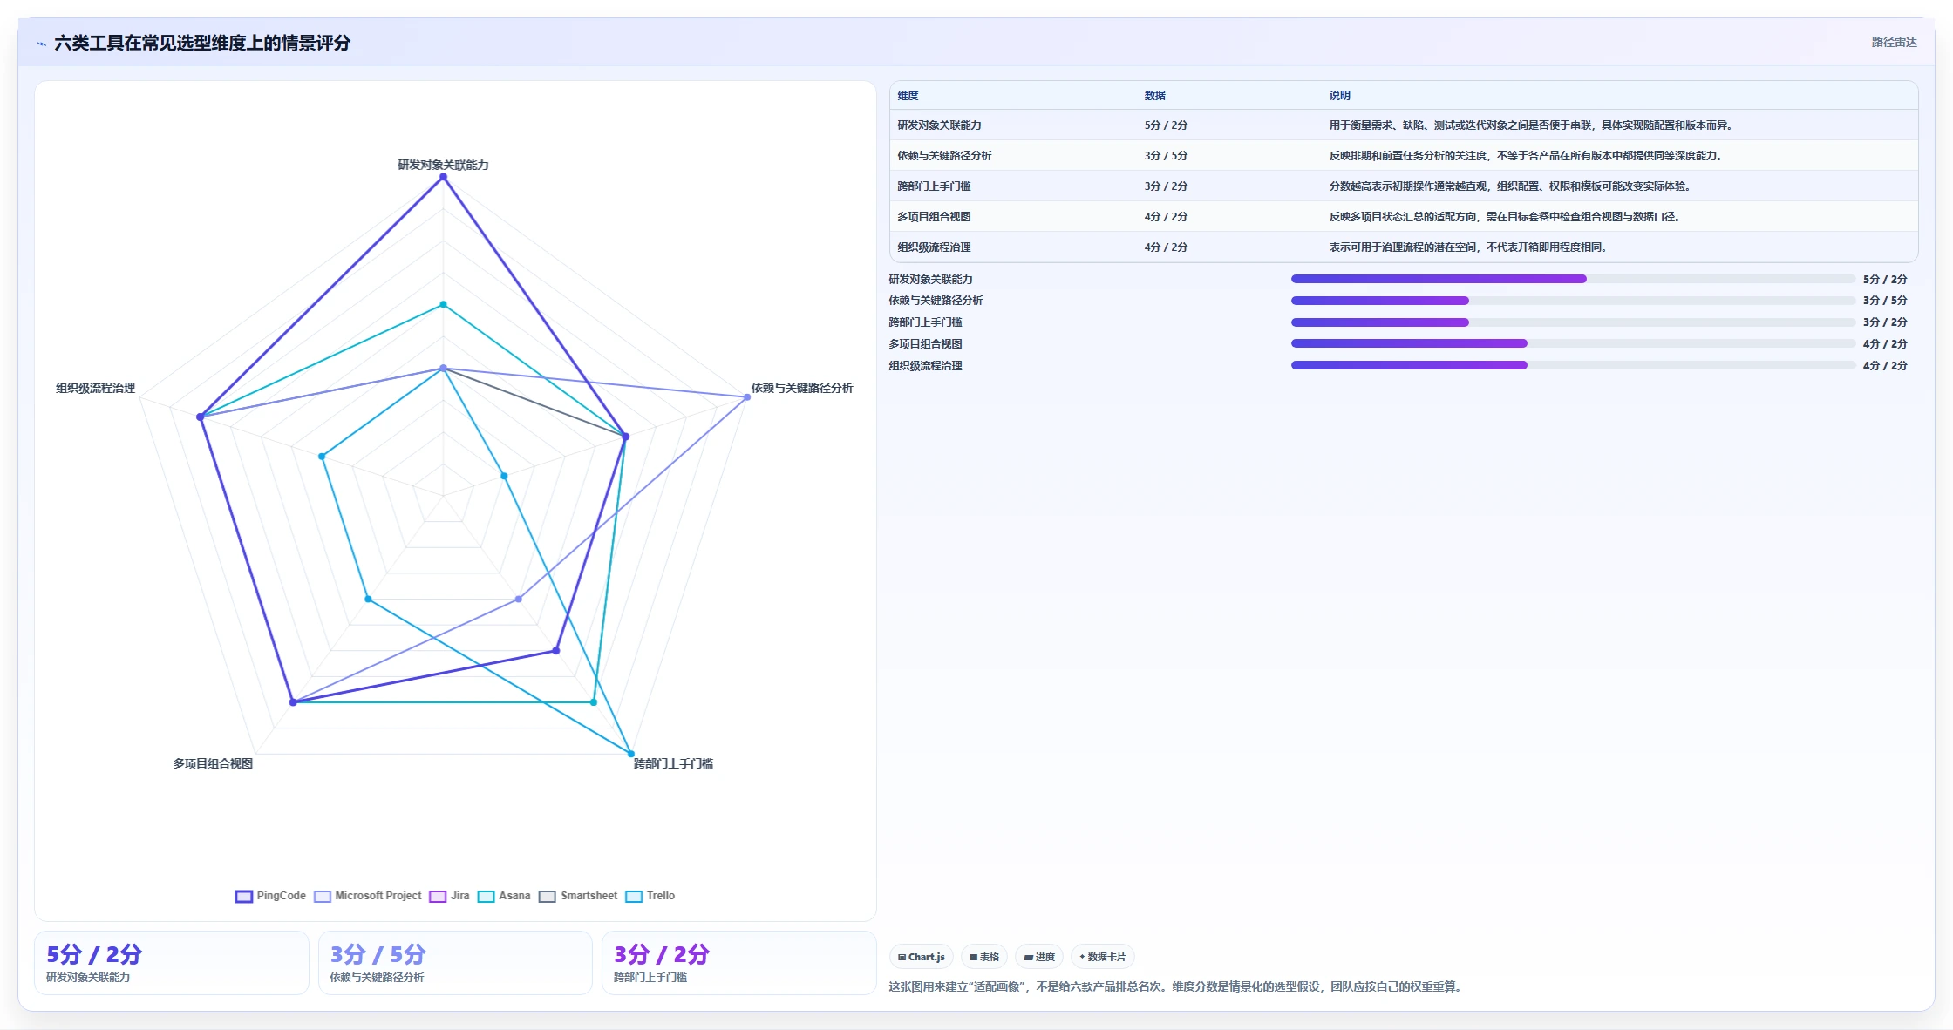Click PingCode point at top radar vertex

[x=443, y=177]
